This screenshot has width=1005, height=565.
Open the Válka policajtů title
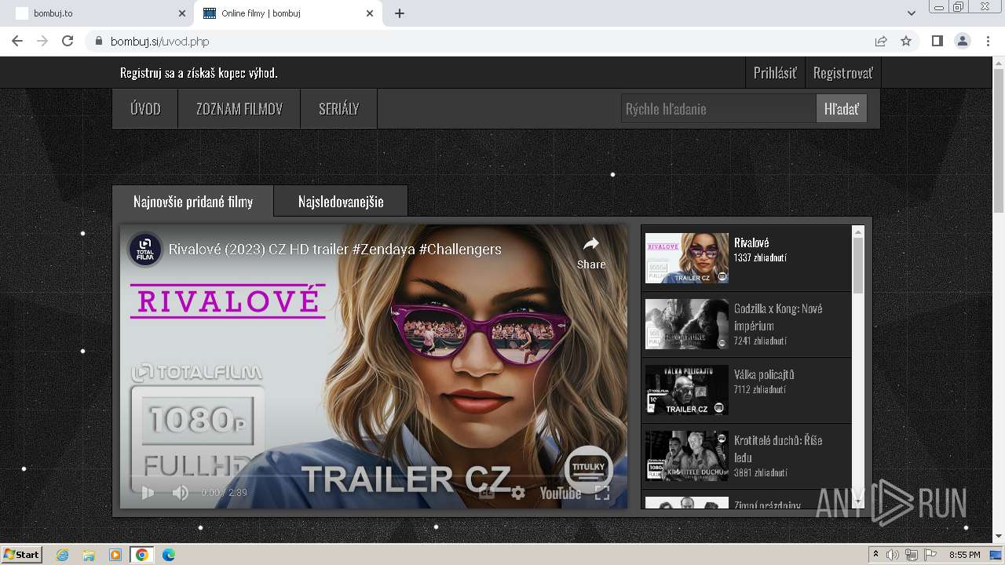click(764, 374)
